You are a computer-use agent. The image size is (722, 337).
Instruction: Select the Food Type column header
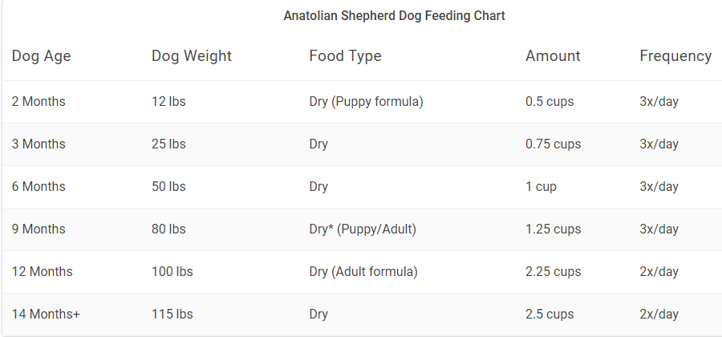345,56
